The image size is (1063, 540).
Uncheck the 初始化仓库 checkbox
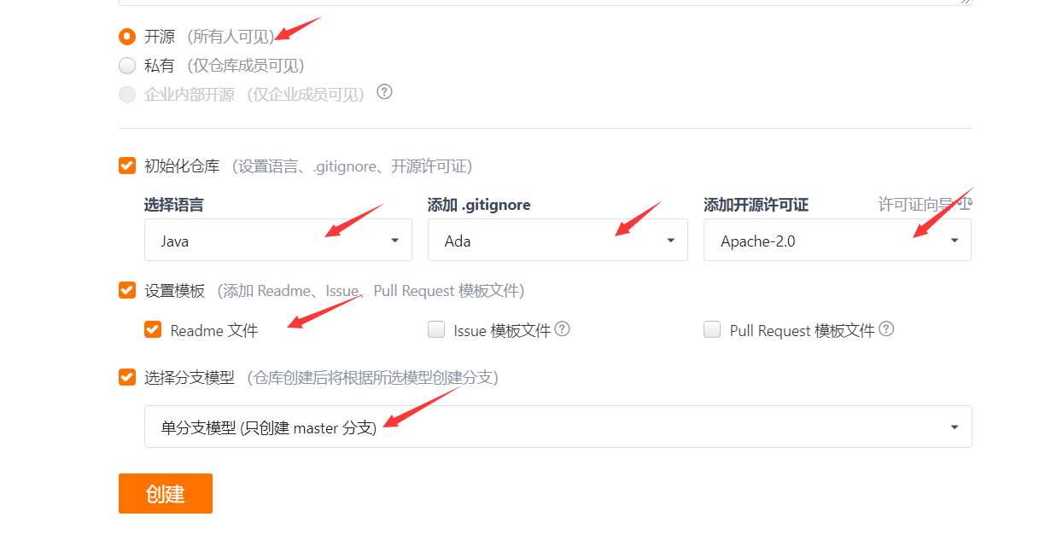coord(127,165)
